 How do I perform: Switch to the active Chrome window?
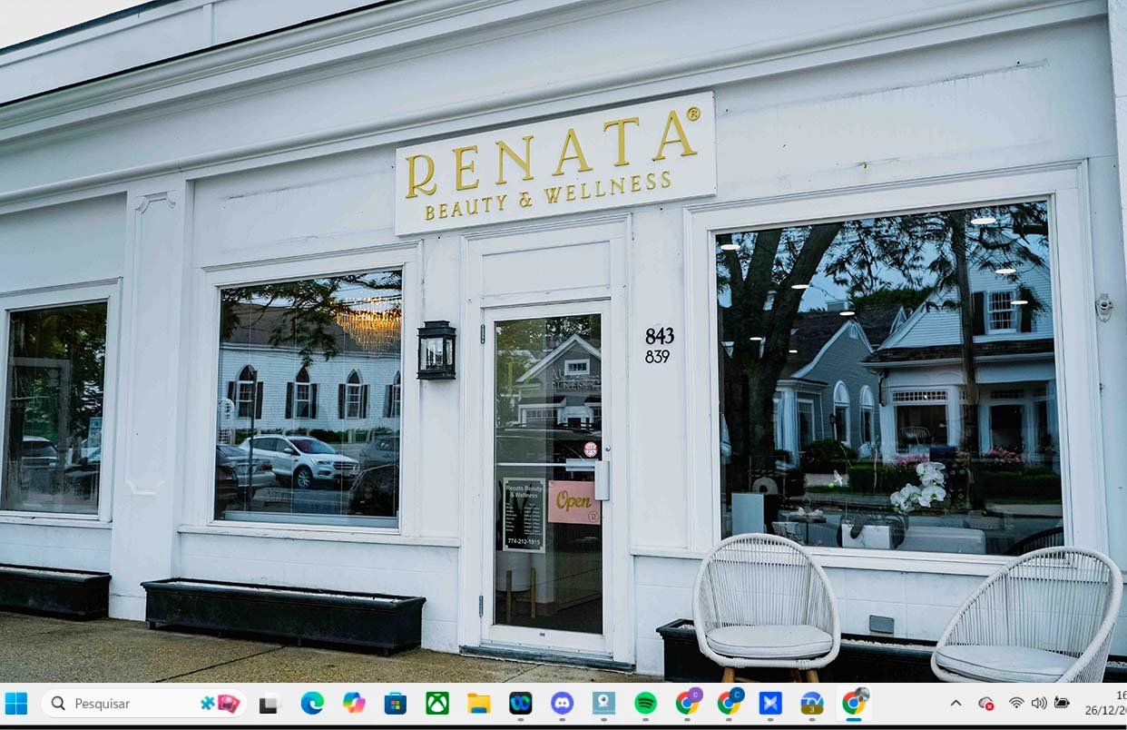(853, 704)
